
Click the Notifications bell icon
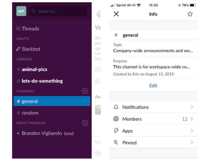116,107
